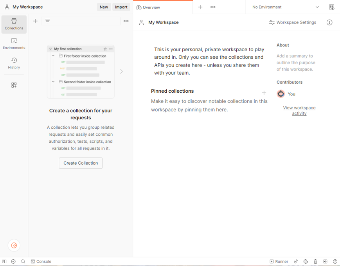Click the New button
The image size is (340, 266).
coord(104,7)
